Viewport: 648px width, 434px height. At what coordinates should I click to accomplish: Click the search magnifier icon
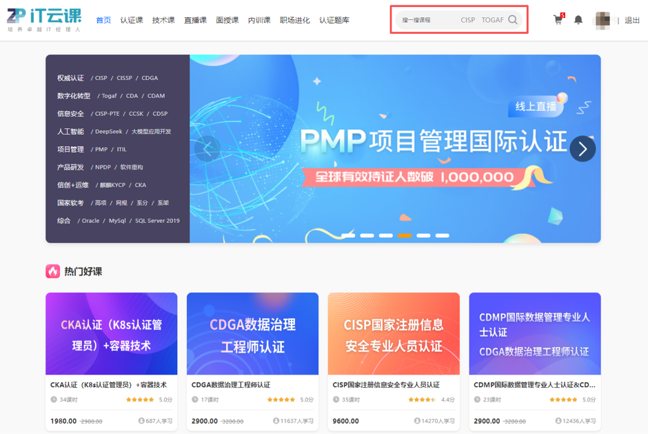click(513, 20)
